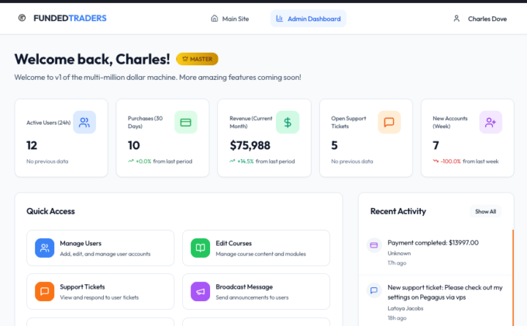Open Support Tickets quick access card
The width and height of the screenshot is (527, 326).
click(x=100, y=292)
